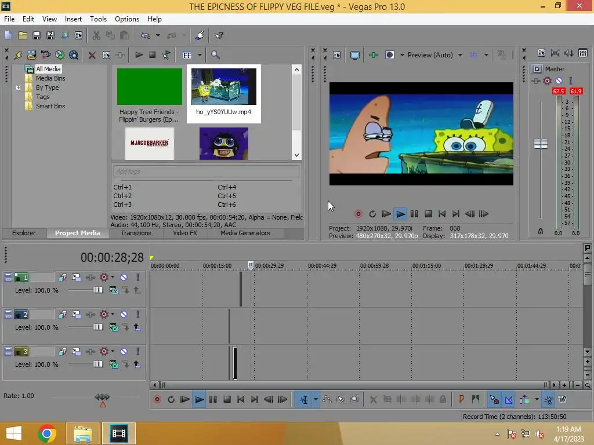Toggle Automatic Crossfades icon
Viewport: 594px width, 445px height.
tap(508, 399)
